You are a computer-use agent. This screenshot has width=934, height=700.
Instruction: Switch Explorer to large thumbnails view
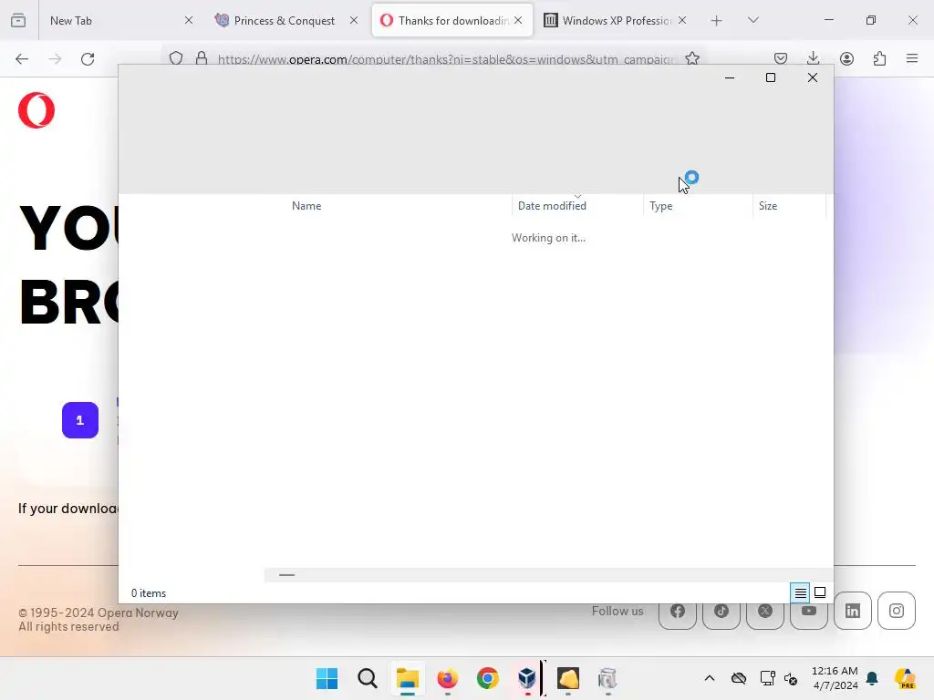[820, 592]
